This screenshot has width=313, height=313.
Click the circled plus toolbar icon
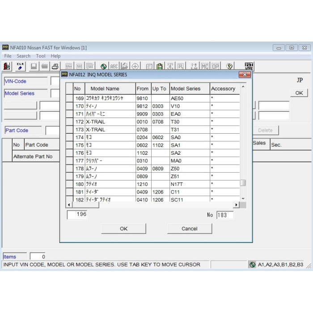click(135, 66)
